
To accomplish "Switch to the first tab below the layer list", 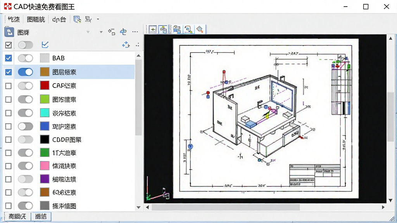I will (17, 216).
